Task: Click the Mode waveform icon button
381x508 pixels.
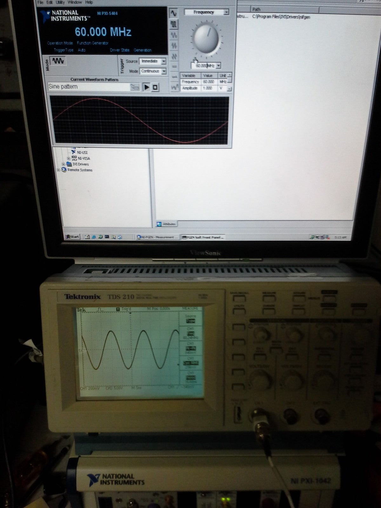Action: pos(58,61)
